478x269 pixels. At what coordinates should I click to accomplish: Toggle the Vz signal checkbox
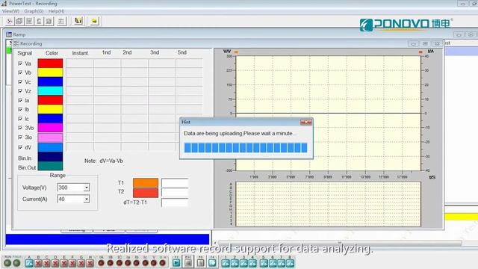(x=20, y=91)
